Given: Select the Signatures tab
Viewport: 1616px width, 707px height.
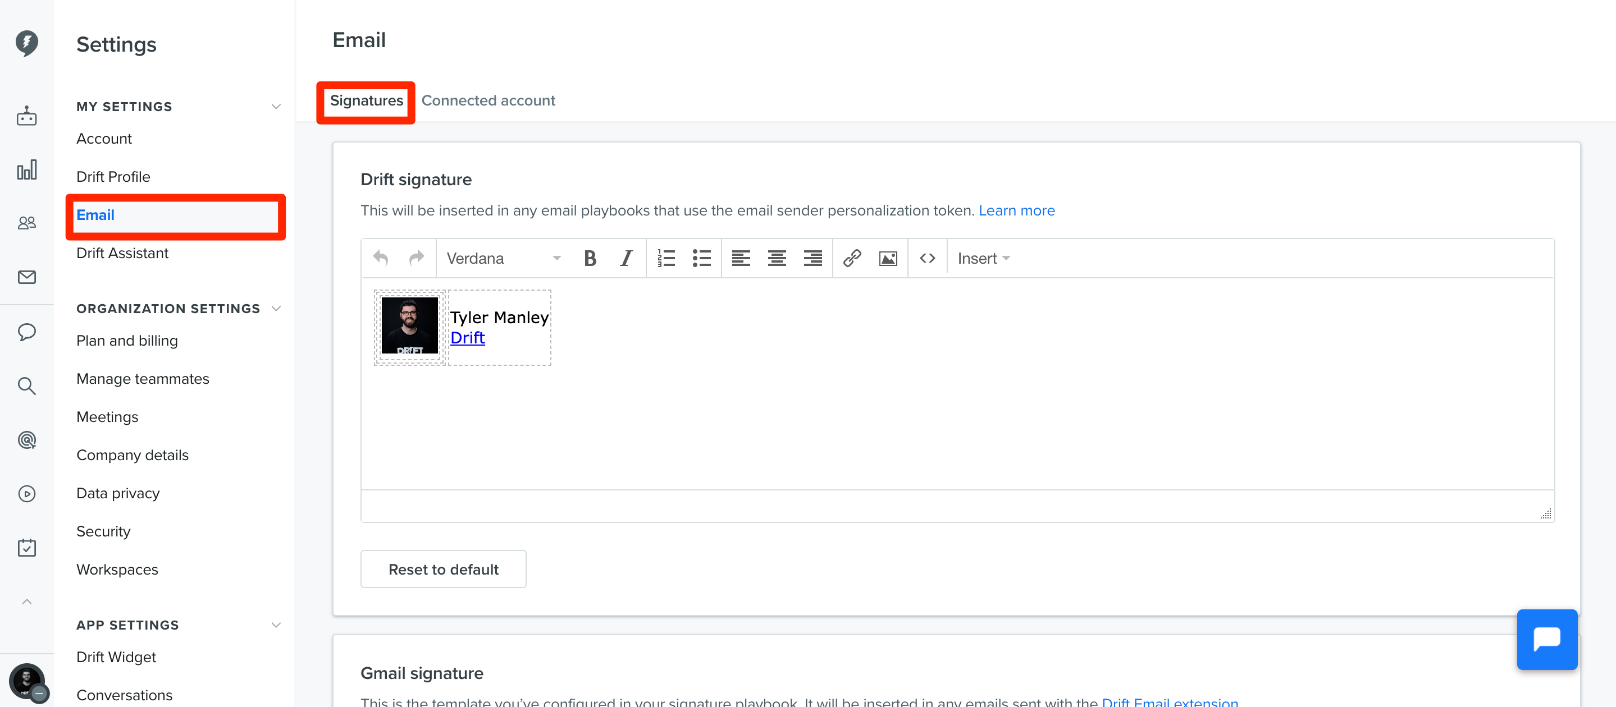Looking at the screenshot, I should click(x=366, y=100).
